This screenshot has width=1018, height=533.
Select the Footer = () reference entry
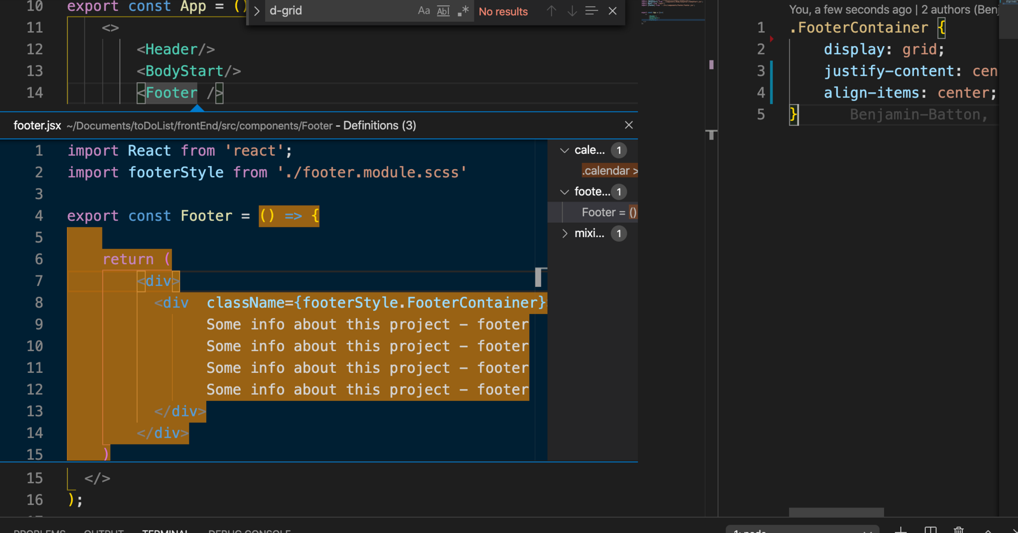point(609,213)
